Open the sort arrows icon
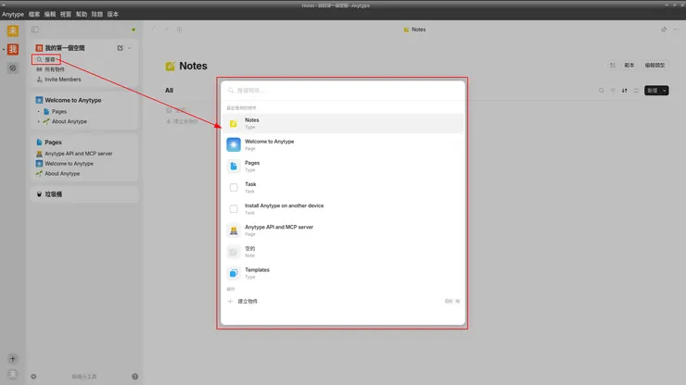Image resolution: width=686 pixels, height=385 pixels. tap(624, 91)
